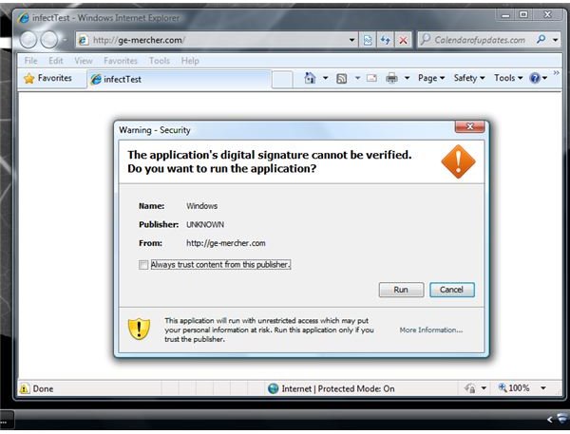This screenshot has width=570, height=434.
Task: Click the Print icon
Action: click(x=391, y=78)
